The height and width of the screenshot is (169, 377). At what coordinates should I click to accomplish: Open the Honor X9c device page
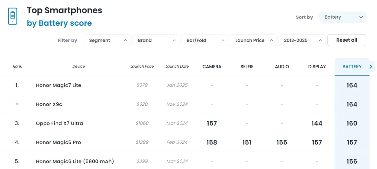[49, 104]
